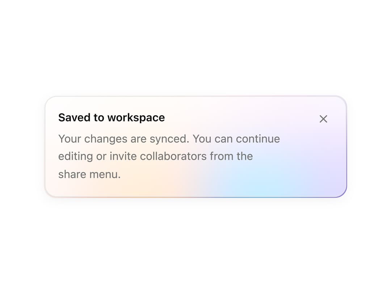This screenshot has height=293, width=391.
Task: Click the "from the" text
Action: coord(231,157)
